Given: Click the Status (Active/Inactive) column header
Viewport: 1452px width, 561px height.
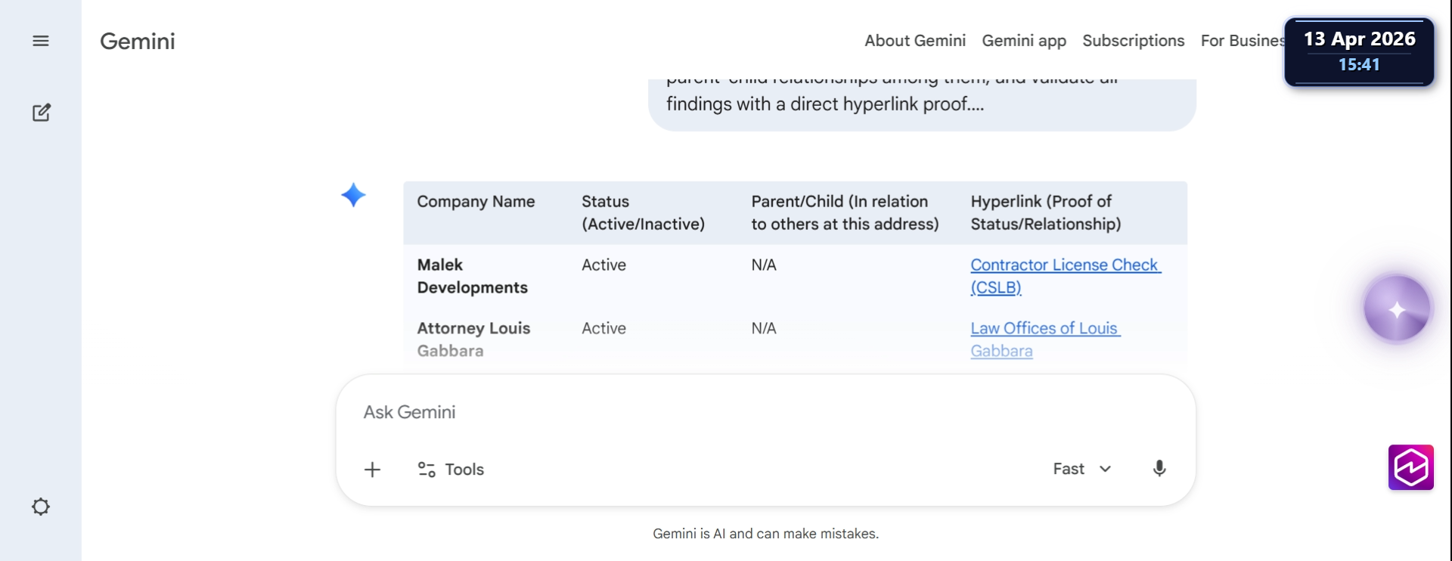Looking at the screenshot, I should 643,212.
